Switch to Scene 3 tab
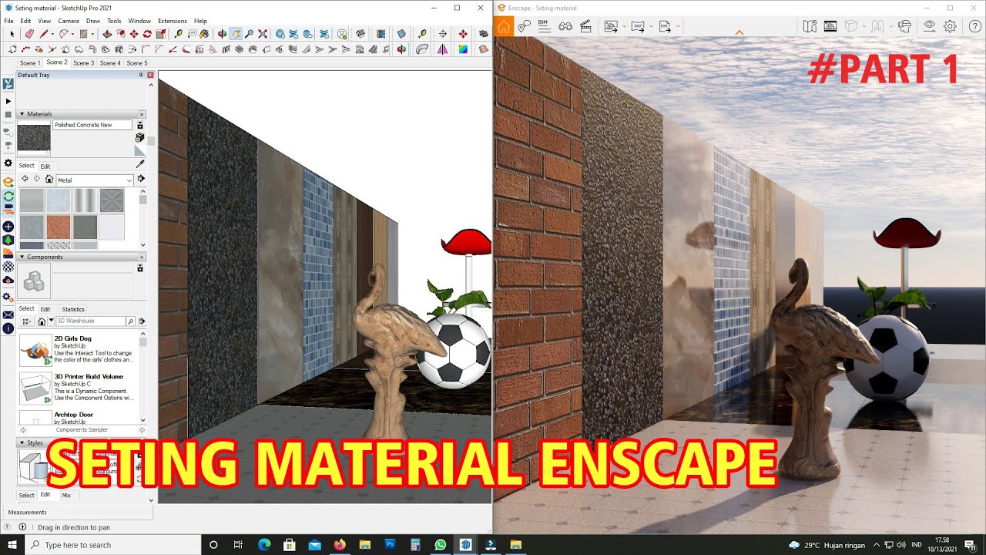Screen dimensions: 986x555 (83, 63)
